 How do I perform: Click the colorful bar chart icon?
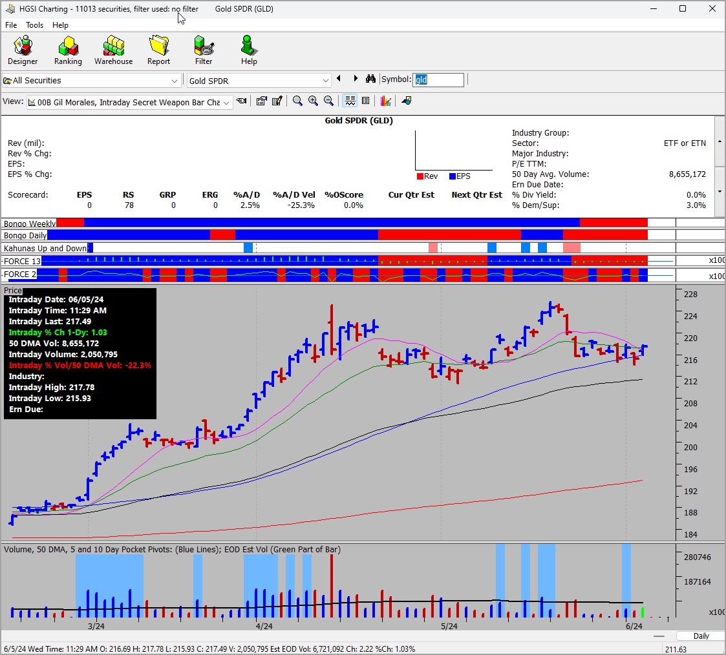click(x=386, y=101)
